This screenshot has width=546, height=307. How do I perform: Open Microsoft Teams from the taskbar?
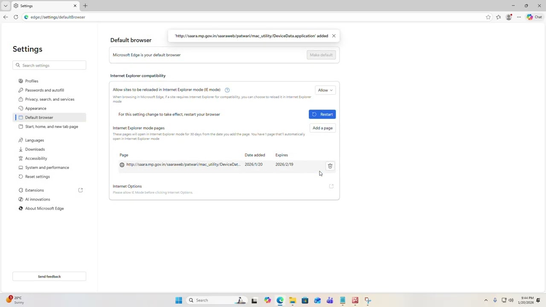330,300
